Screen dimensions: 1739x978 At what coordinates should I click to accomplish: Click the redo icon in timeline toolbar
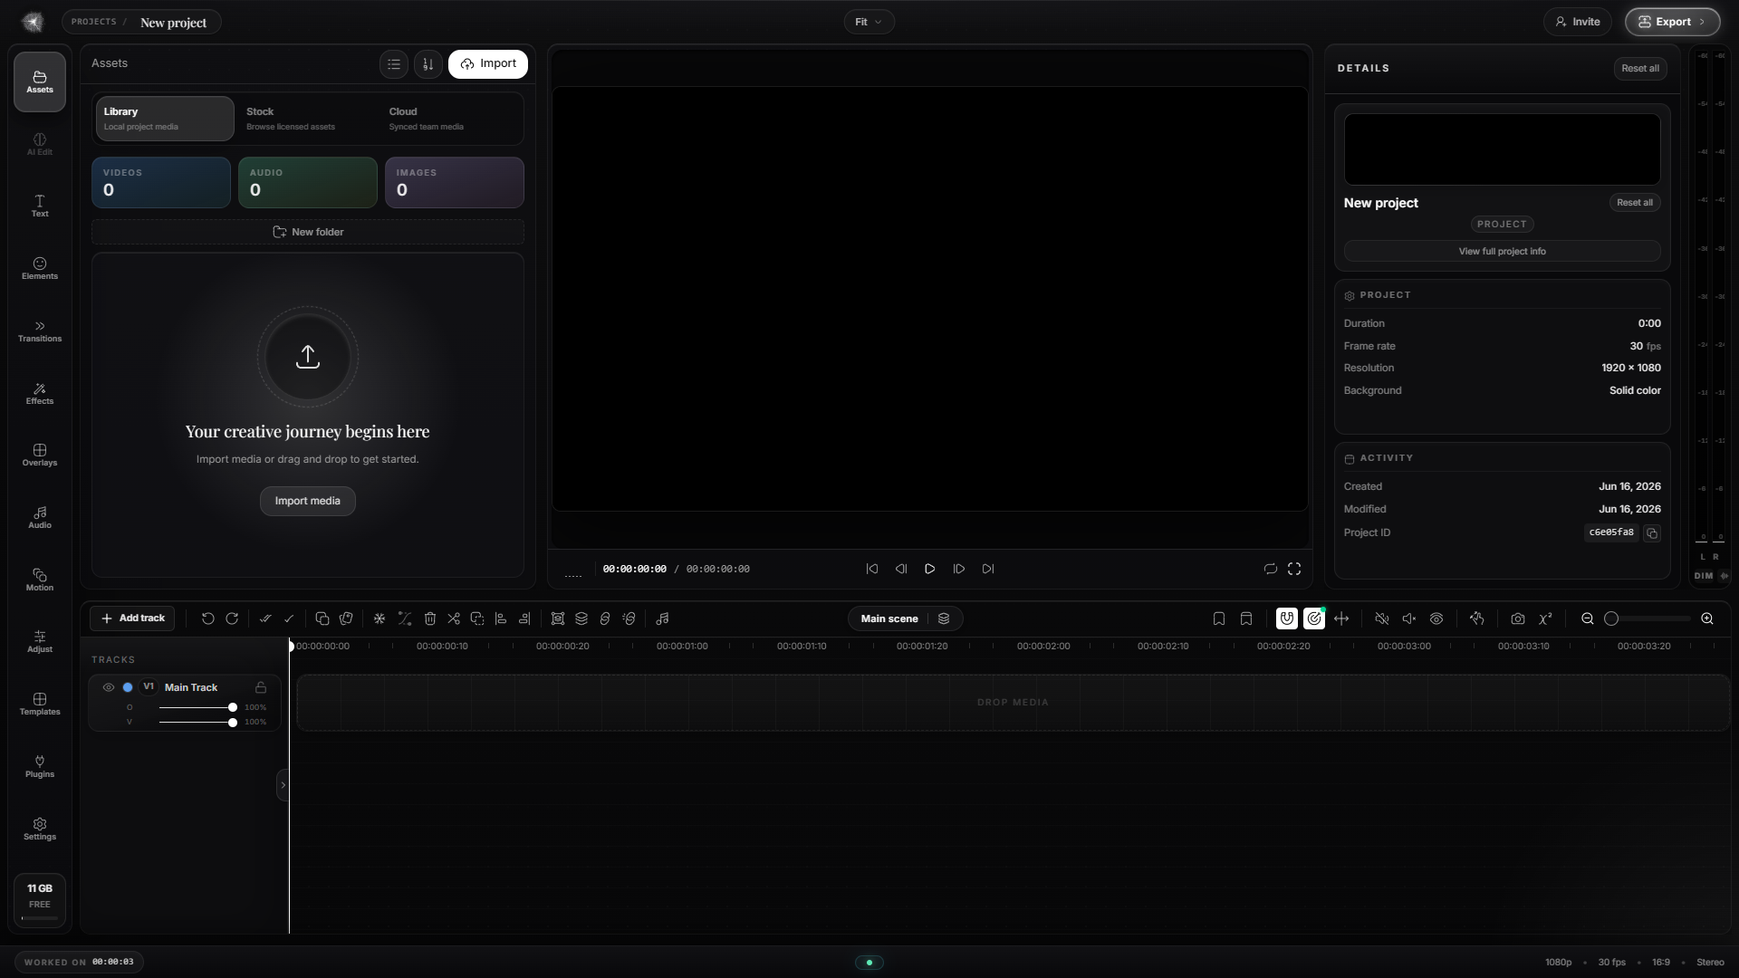coord(232,618)
